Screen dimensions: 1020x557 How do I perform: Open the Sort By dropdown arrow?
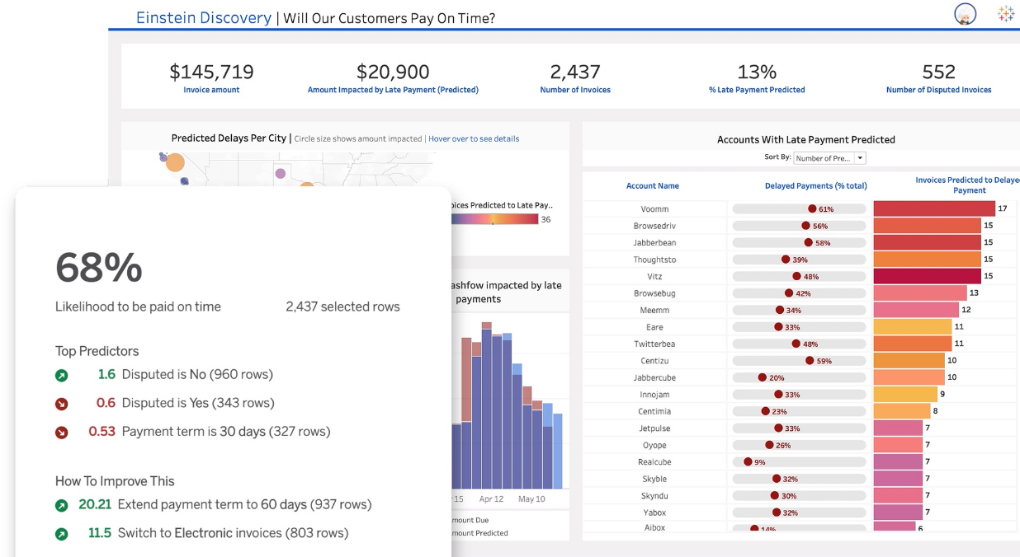858,157
